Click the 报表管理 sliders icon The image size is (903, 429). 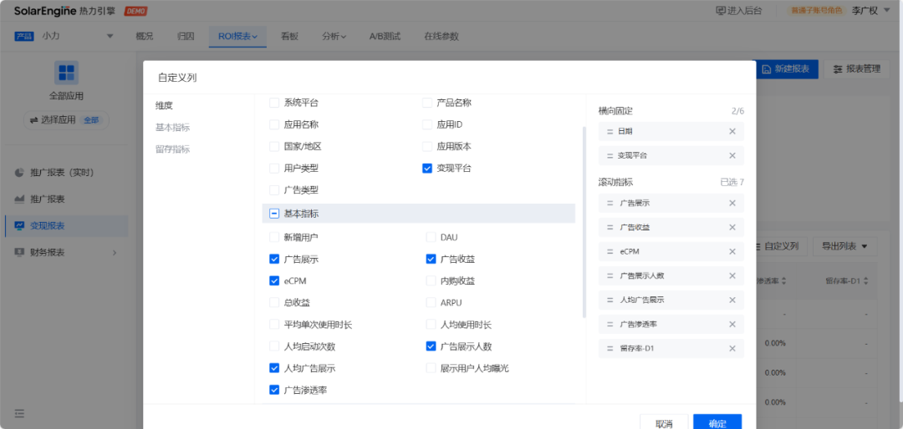[837, 69]
